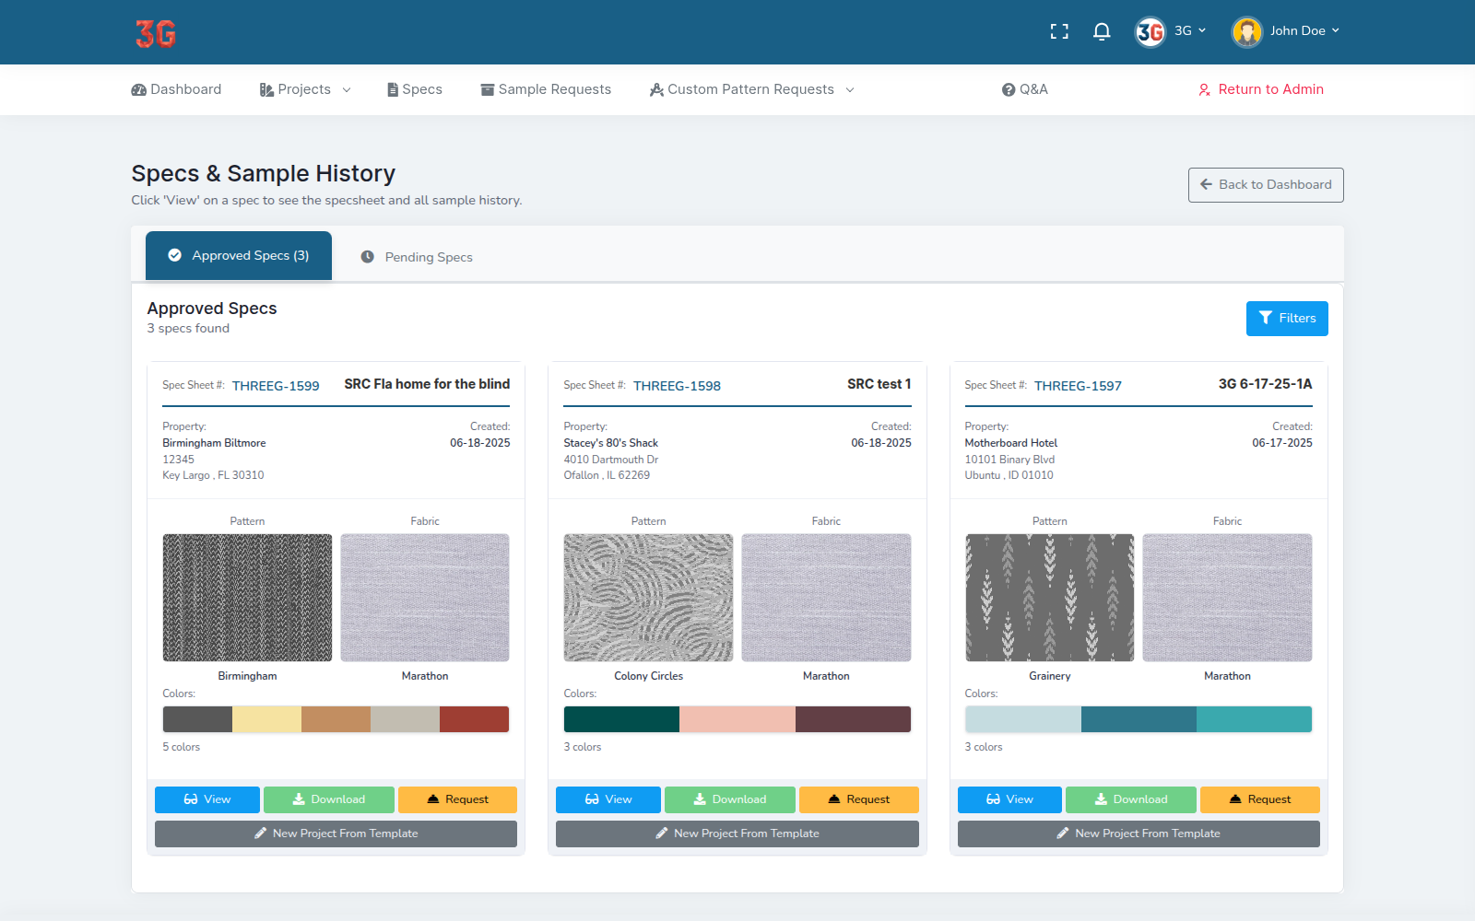Image resolution: width=1475 pixels, height=921 pixels.
Task: Click the Colony Circles pattern thumbnail
Action: tap(648, 598)
